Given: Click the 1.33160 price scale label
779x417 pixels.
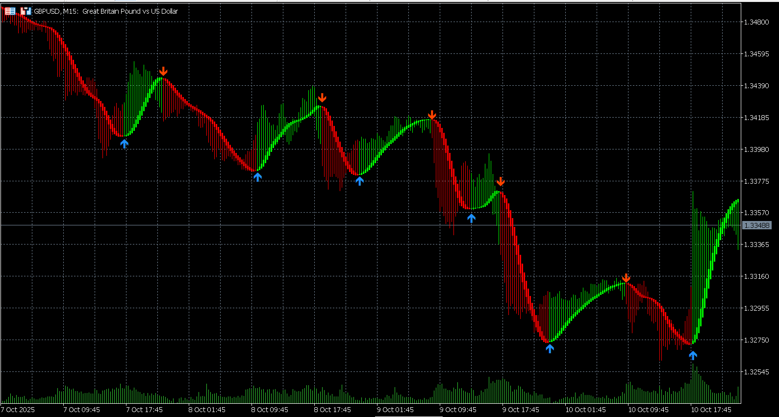Looking at the screenshot, I should click(756, 276).
